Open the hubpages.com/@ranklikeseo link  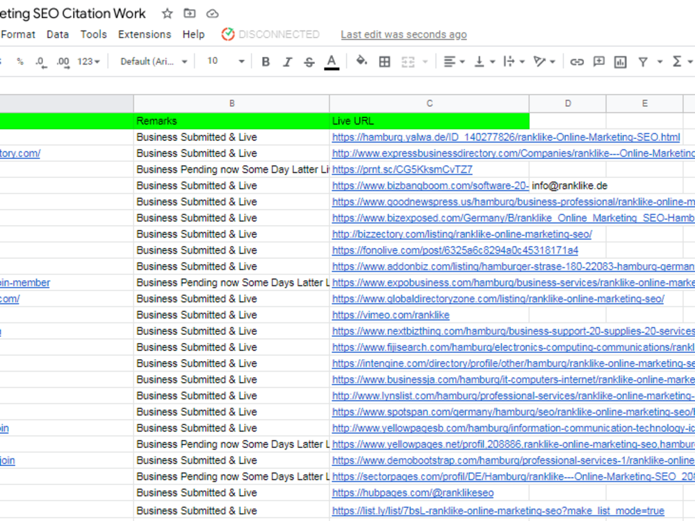[413, 493]
